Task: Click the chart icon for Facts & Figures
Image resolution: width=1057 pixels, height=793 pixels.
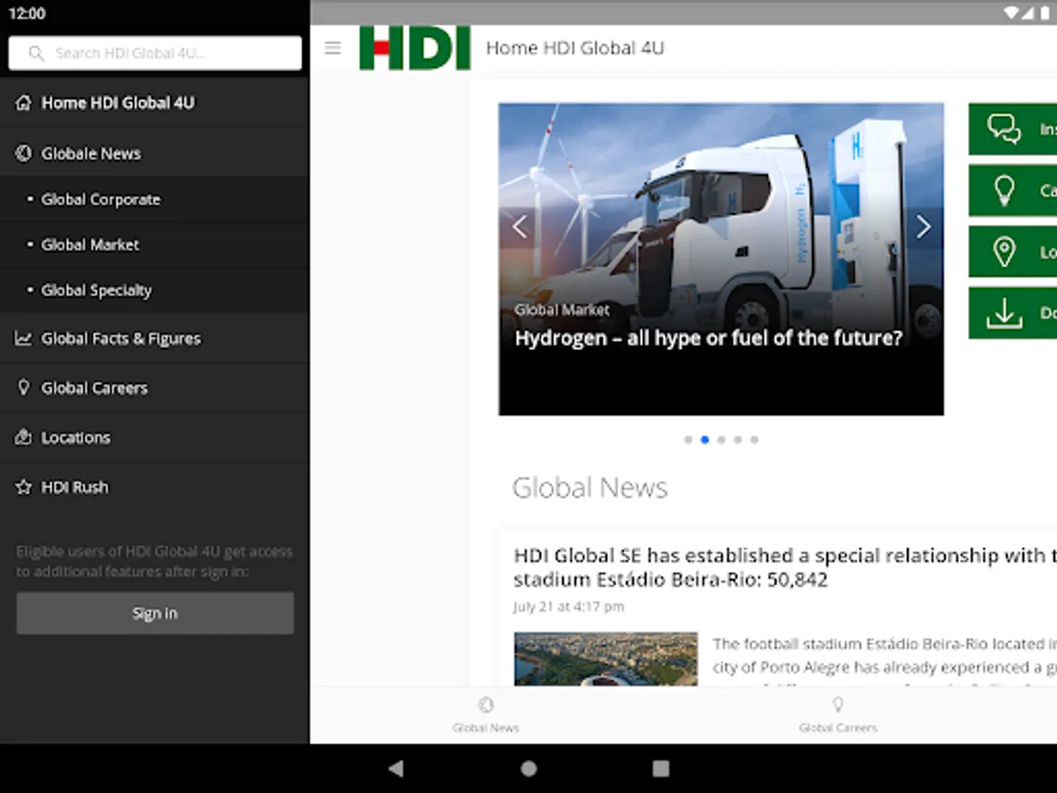Action: point(24,338)
